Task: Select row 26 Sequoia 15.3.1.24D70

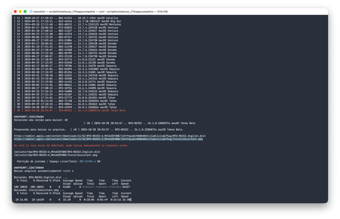Action: 65,66
